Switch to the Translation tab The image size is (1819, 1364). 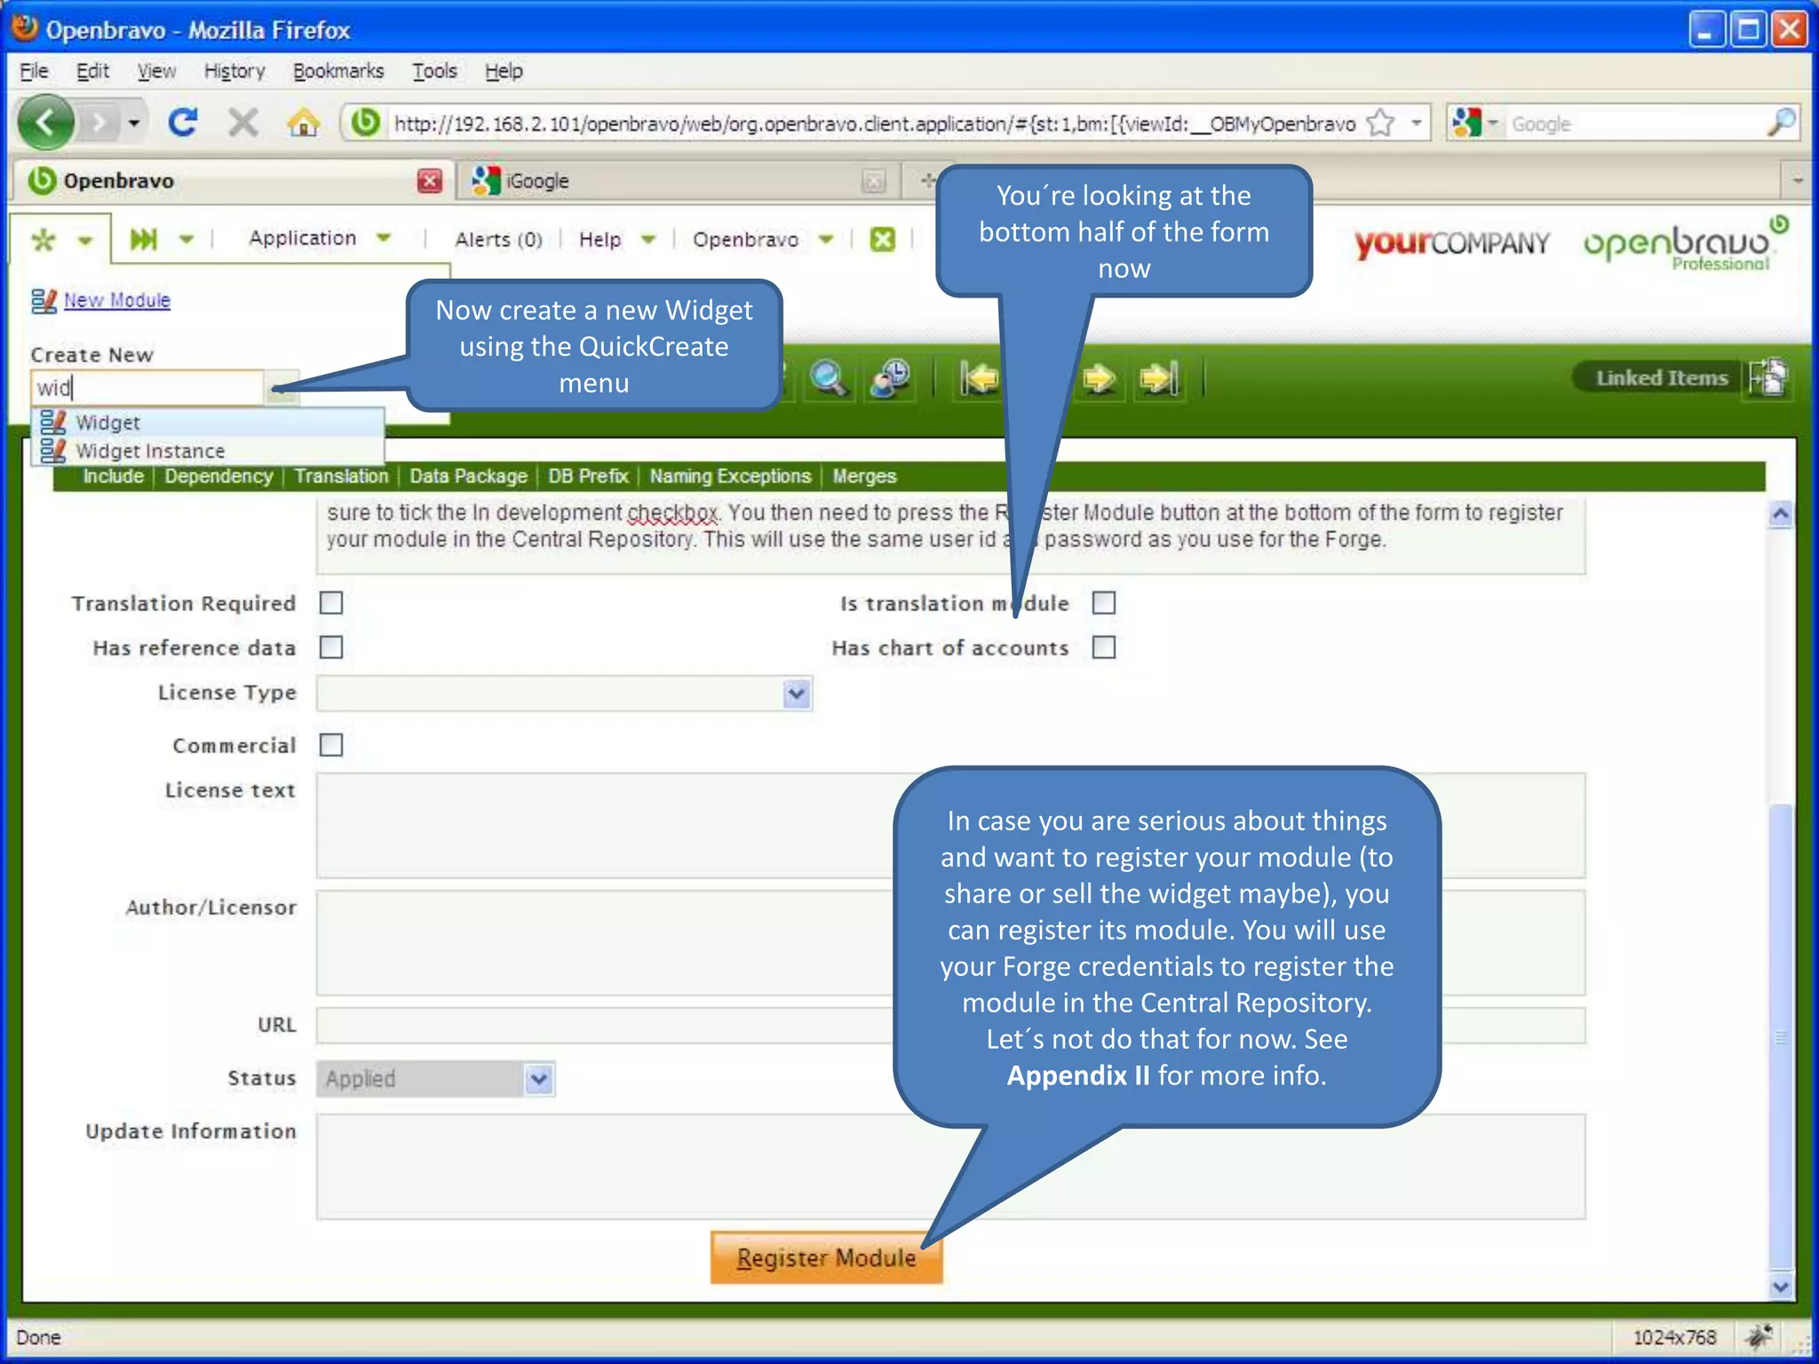point(341,477)
